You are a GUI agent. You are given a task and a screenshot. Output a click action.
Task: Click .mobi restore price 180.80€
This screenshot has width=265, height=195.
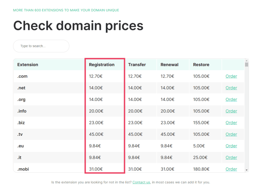point(201,169)
